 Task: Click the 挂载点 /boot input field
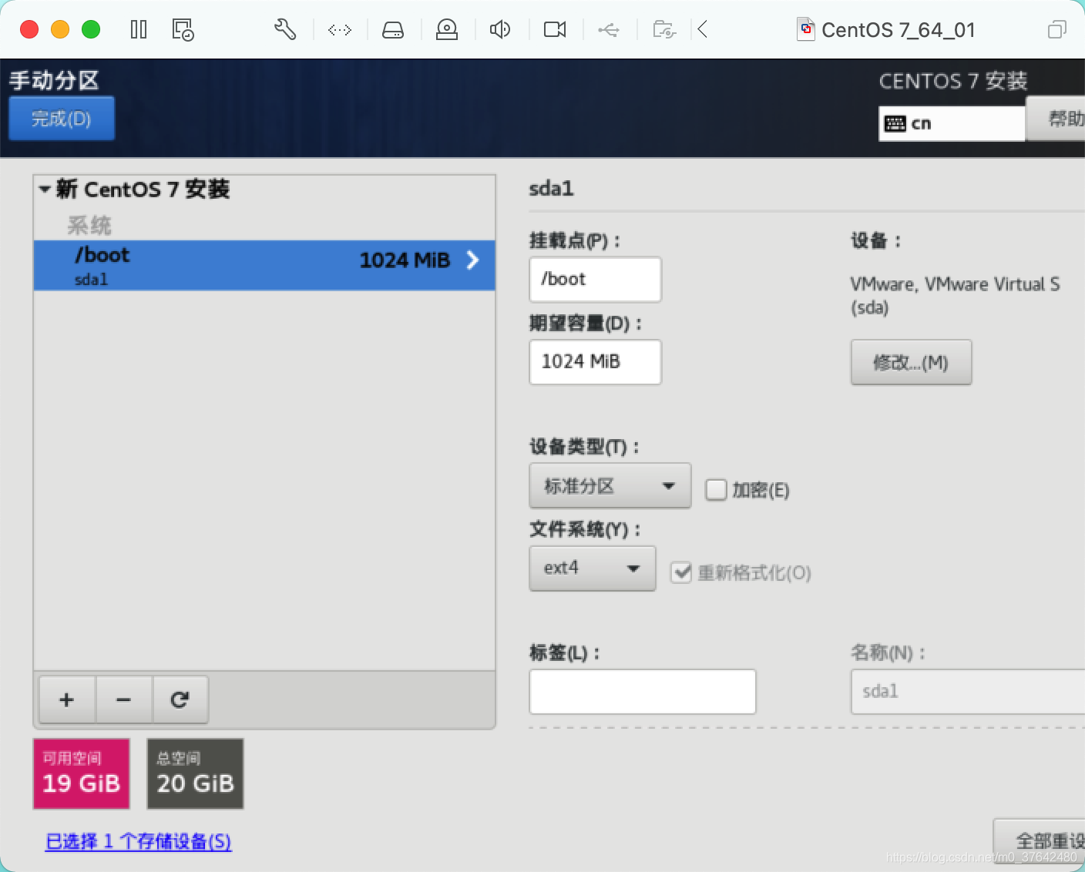coord(595,279)
